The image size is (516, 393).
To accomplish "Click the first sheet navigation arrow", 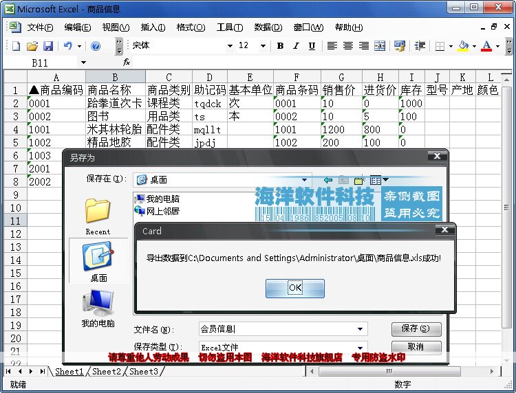I will (8, 371).
